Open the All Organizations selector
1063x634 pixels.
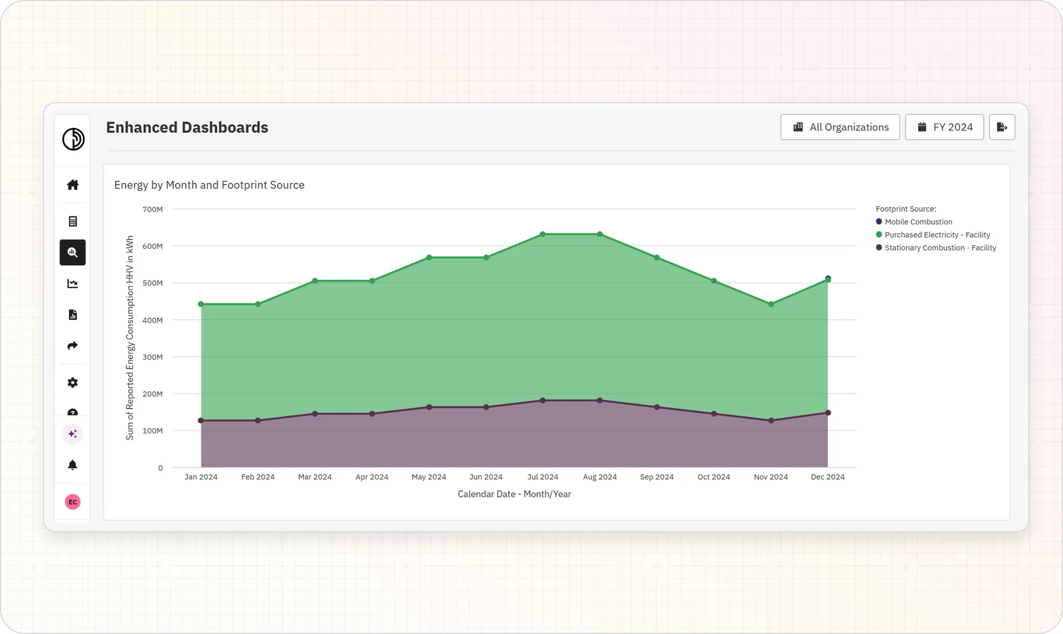coord(840,127)
